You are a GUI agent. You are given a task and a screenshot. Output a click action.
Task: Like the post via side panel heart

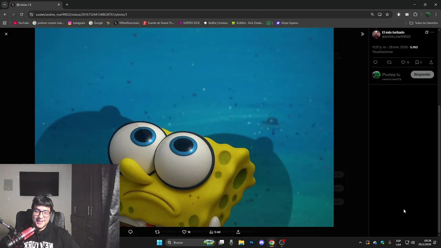[403, 62]
